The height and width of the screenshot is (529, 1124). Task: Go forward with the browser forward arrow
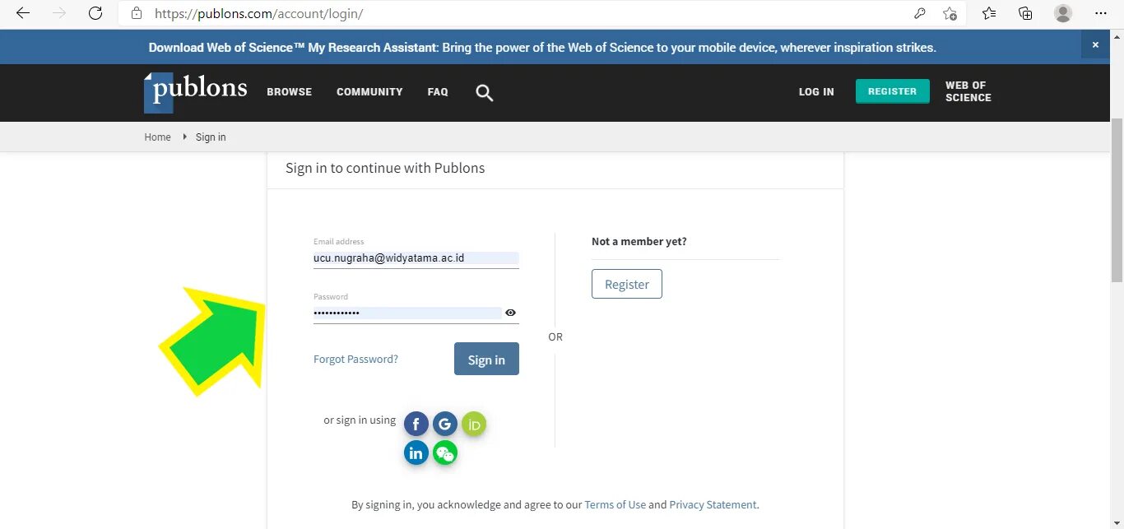pos(59,13)
